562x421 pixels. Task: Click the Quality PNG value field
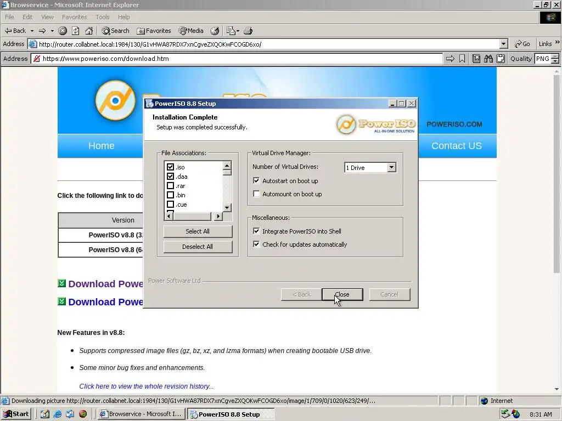point(543,59)
